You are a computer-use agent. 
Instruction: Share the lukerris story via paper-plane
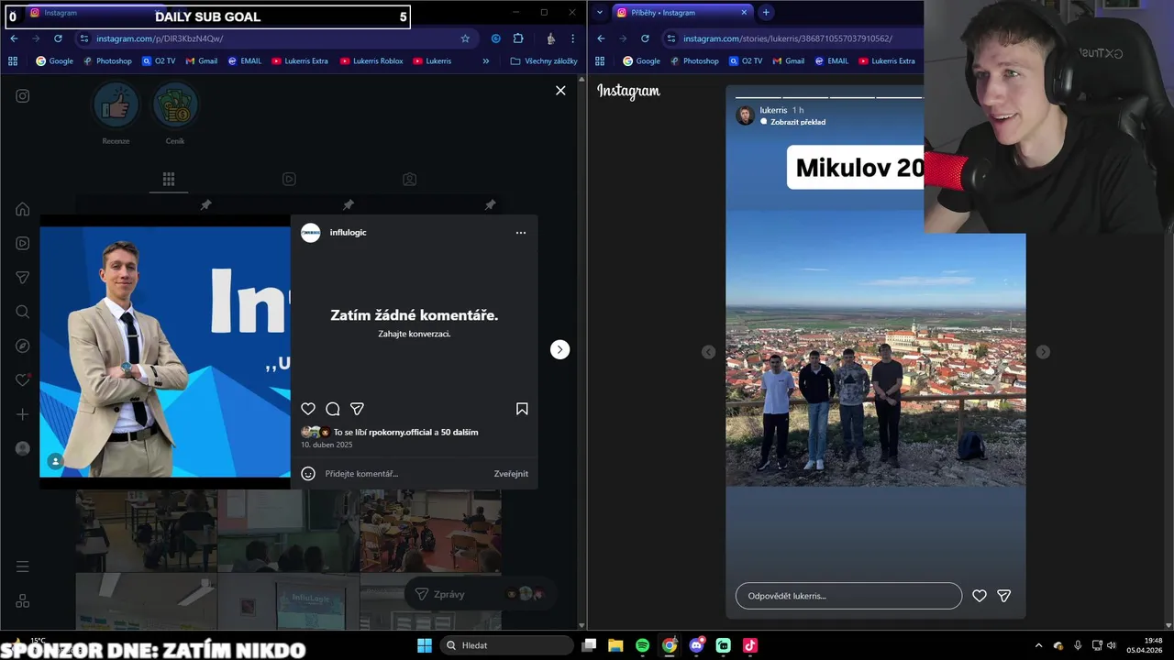[x=1004, y=596]
